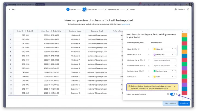Open the inbox tray icon in top bar
Screen dimensions: 197x111
tap(144, 5)
